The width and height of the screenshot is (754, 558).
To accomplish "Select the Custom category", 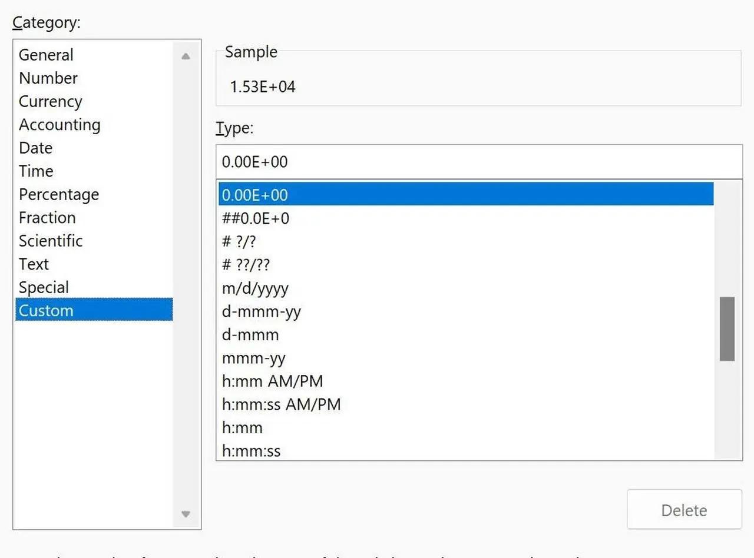I will pyautogui.click(x=94, y=310).
